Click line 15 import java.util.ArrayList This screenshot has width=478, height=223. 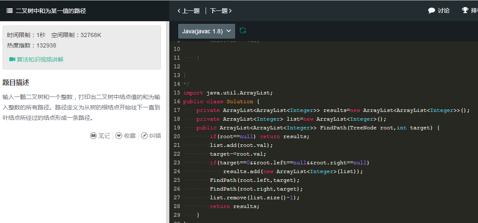pos(228,92)
